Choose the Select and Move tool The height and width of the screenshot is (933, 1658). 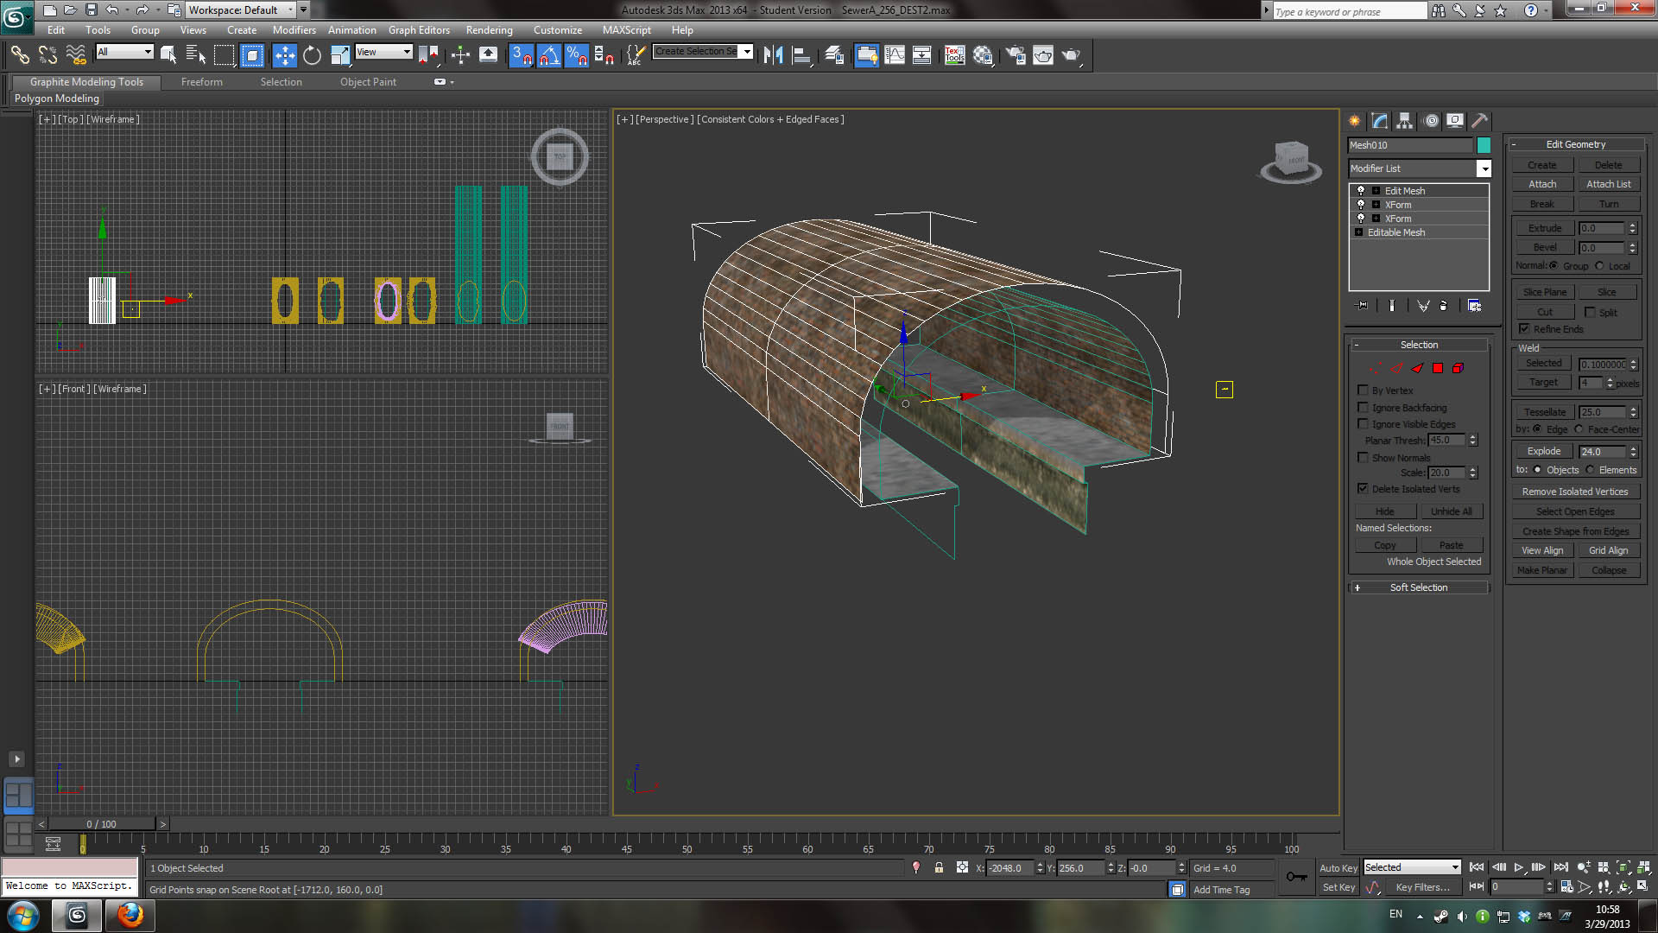[284, 55]
